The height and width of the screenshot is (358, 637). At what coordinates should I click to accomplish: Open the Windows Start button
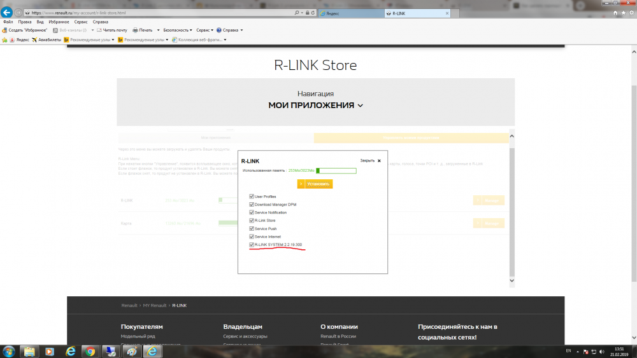[x=8, y=352]
